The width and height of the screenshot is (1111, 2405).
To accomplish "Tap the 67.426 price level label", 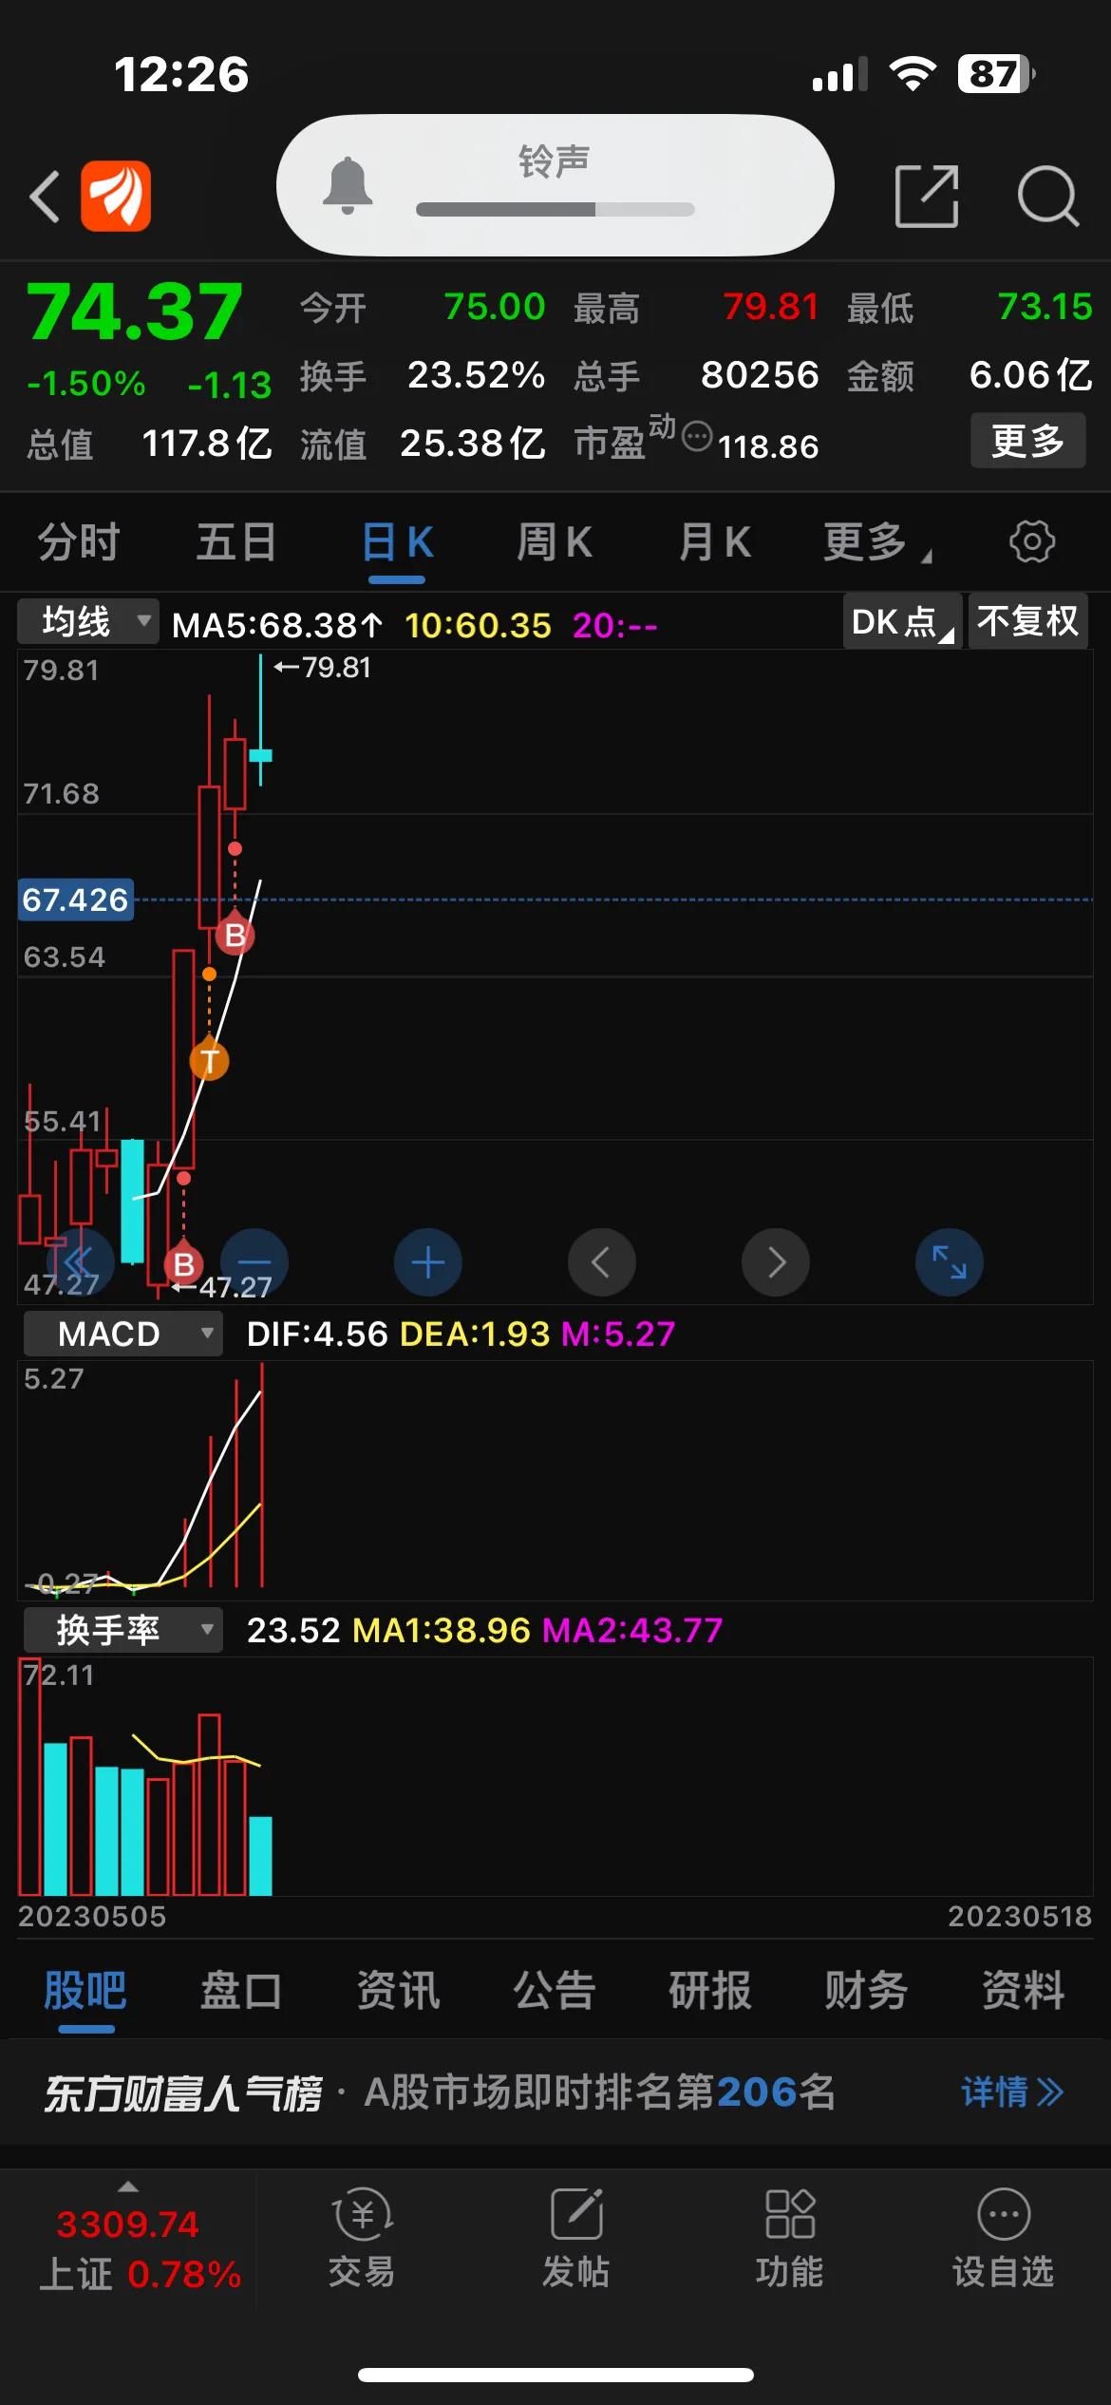I will (76, 900).
